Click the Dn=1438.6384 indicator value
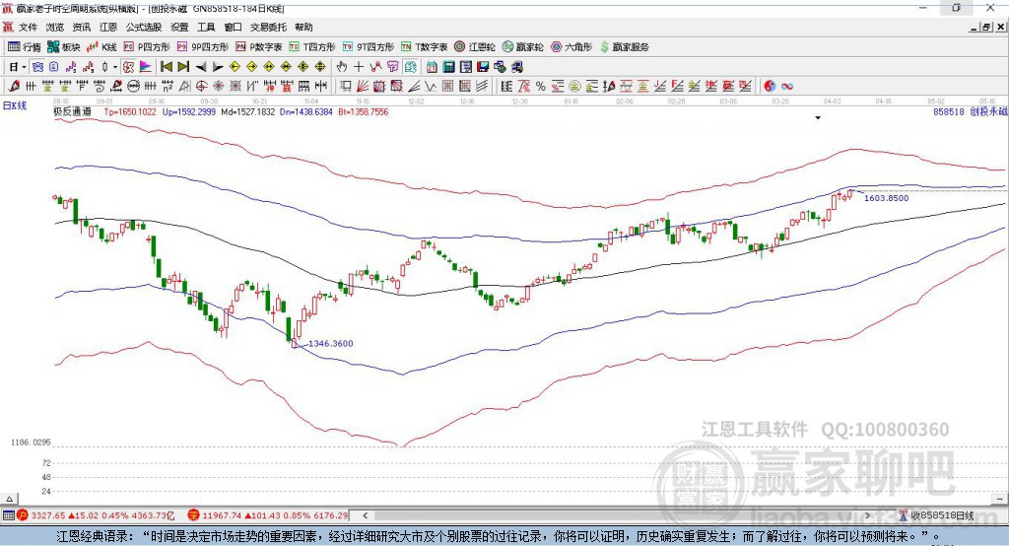Screen dimensions: 1009x546 point(306,111)
